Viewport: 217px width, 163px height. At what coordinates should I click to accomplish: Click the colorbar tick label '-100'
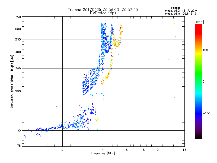tap(206, 113)
